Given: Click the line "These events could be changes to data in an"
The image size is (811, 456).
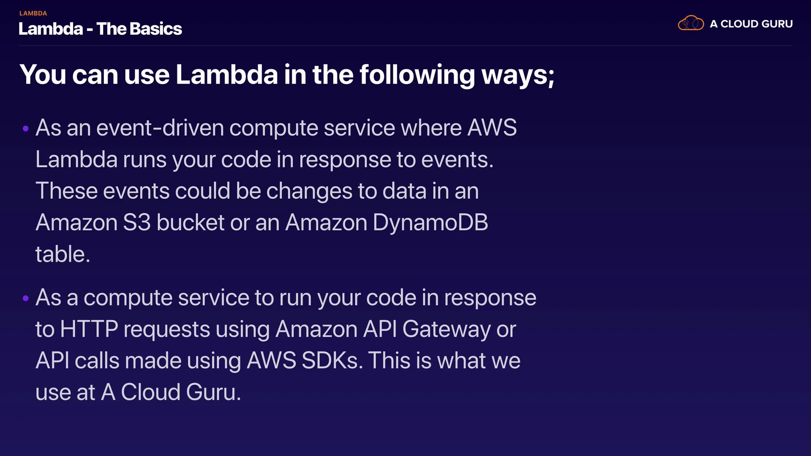Looking at the screenshot, I should (x=257, y=191).
